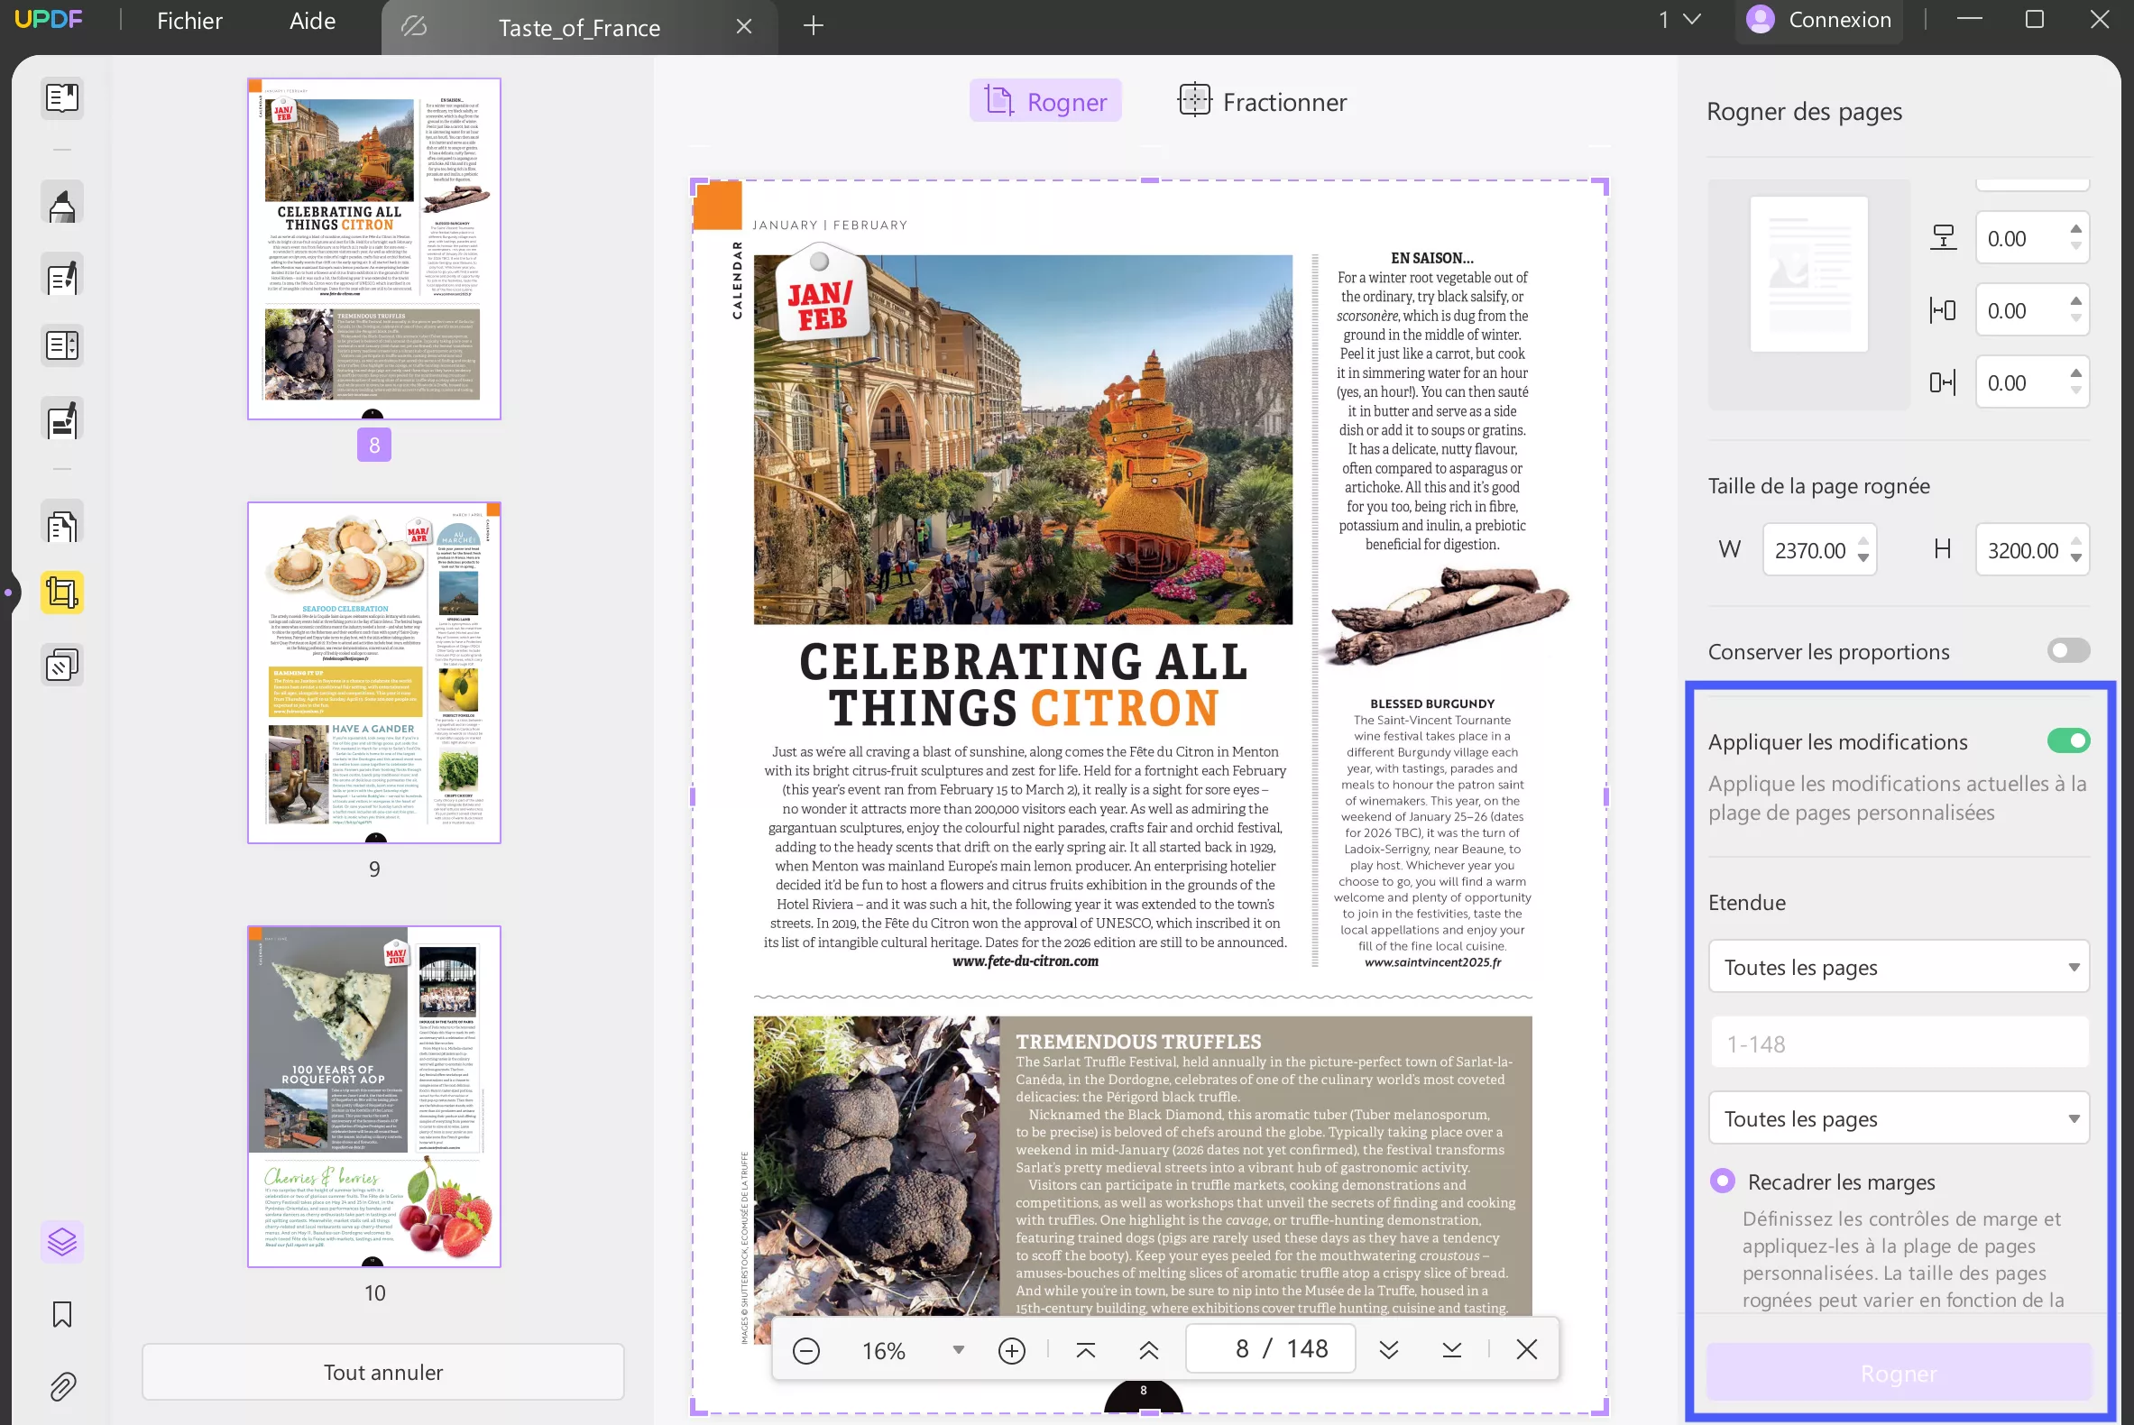The width and height of the screenshot is (2134, 1425).
Task: Click the Tout annuler button
Action: [382, 1373]
